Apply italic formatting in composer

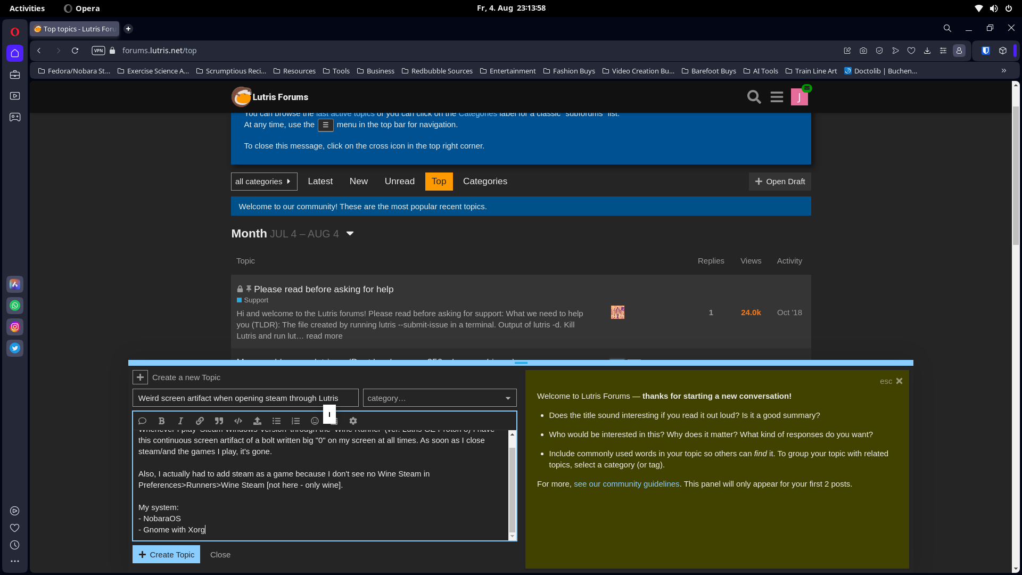(x=180, y=421)
